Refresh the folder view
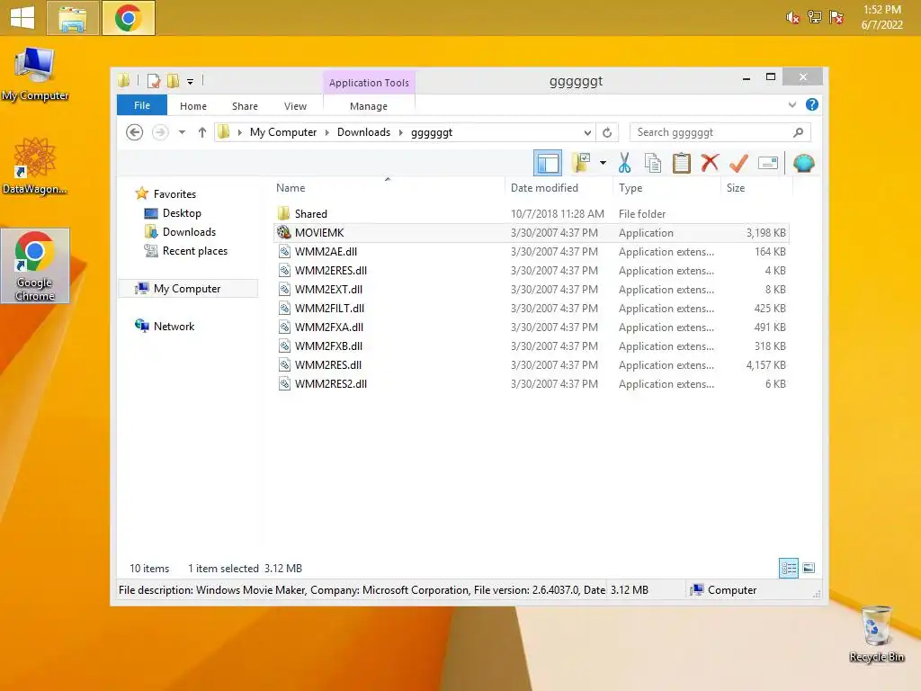The width and height of the screenshot is (921, 691). [x=607, y=132]
